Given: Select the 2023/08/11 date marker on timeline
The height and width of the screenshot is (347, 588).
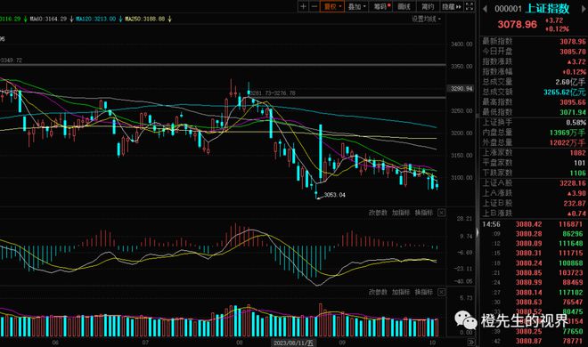Looking at the screenshot, I should (294, 343).
